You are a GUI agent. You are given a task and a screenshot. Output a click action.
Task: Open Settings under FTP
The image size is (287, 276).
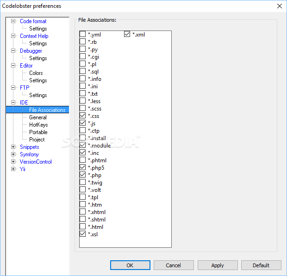tap(38, 95)
